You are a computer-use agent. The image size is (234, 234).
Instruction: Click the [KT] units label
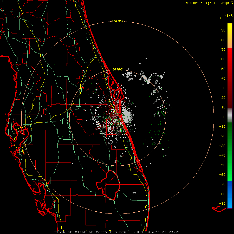coord(222,18)
